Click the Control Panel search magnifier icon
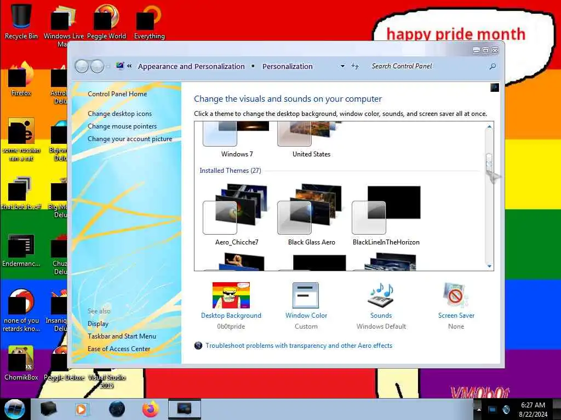561x420 pixels. pyautogui.click(x=493, y=66)
